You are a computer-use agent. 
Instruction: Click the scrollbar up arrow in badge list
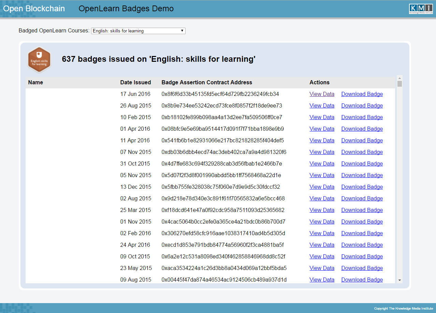[399, 78]
